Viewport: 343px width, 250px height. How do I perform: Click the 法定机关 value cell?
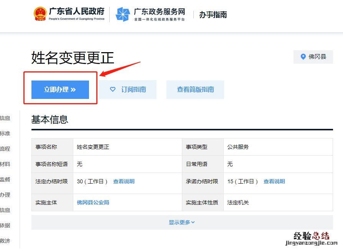(x=278, y=202)
